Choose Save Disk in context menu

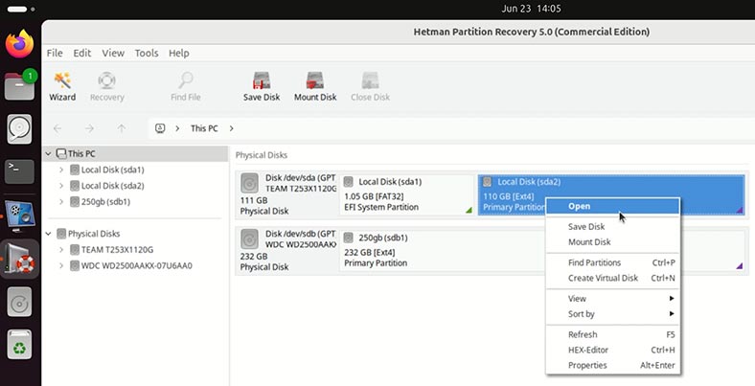coord(612,226)
